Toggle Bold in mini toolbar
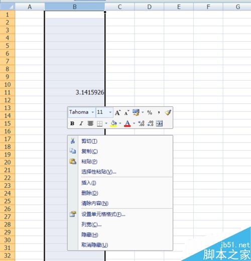 click(72, 123)
